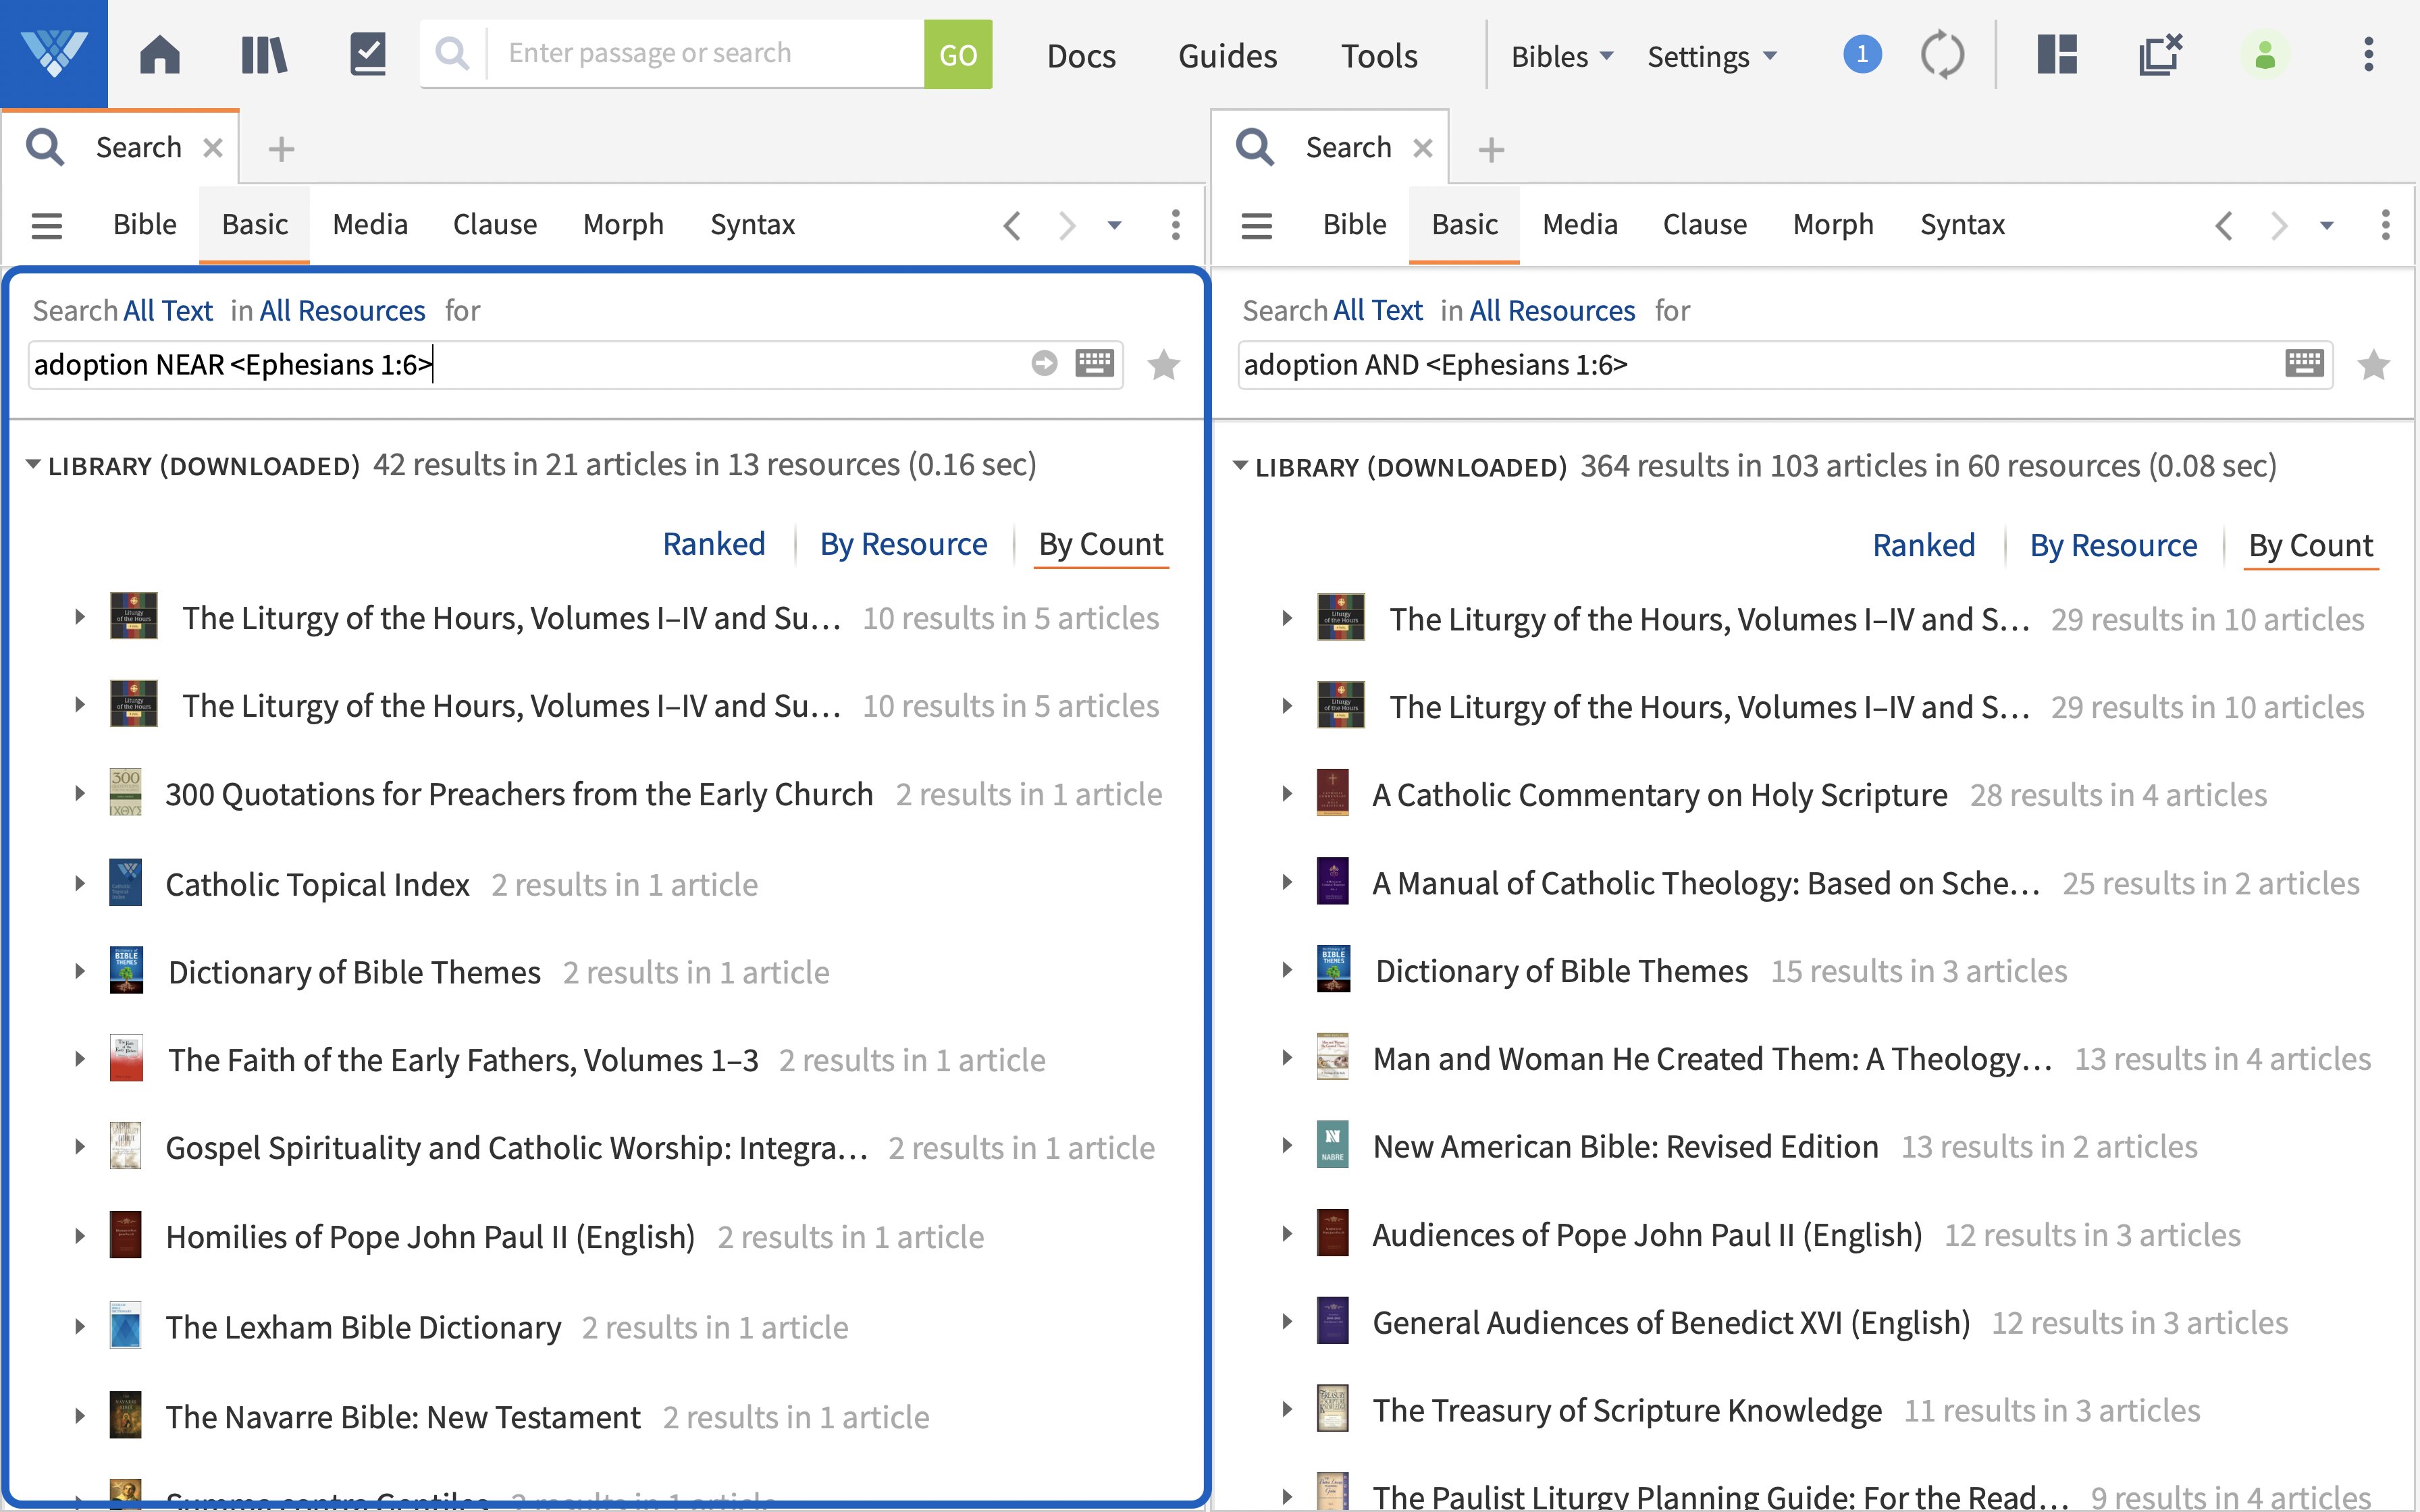The width and height of the screenshot is (2420, 1512).
Task: Go forward in right search history
Action: 2278,225
